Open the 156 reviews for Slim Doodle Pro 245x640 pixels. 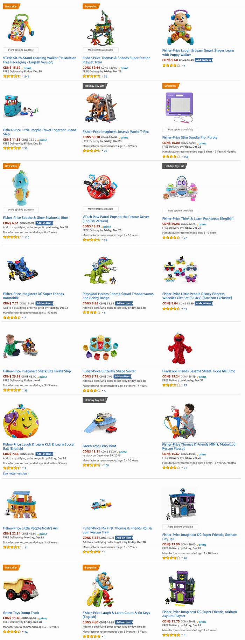tap(186, 157)
